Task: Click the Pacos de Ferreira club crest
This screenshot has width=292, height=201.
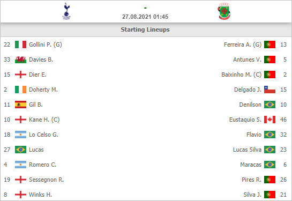Action: 224,11
